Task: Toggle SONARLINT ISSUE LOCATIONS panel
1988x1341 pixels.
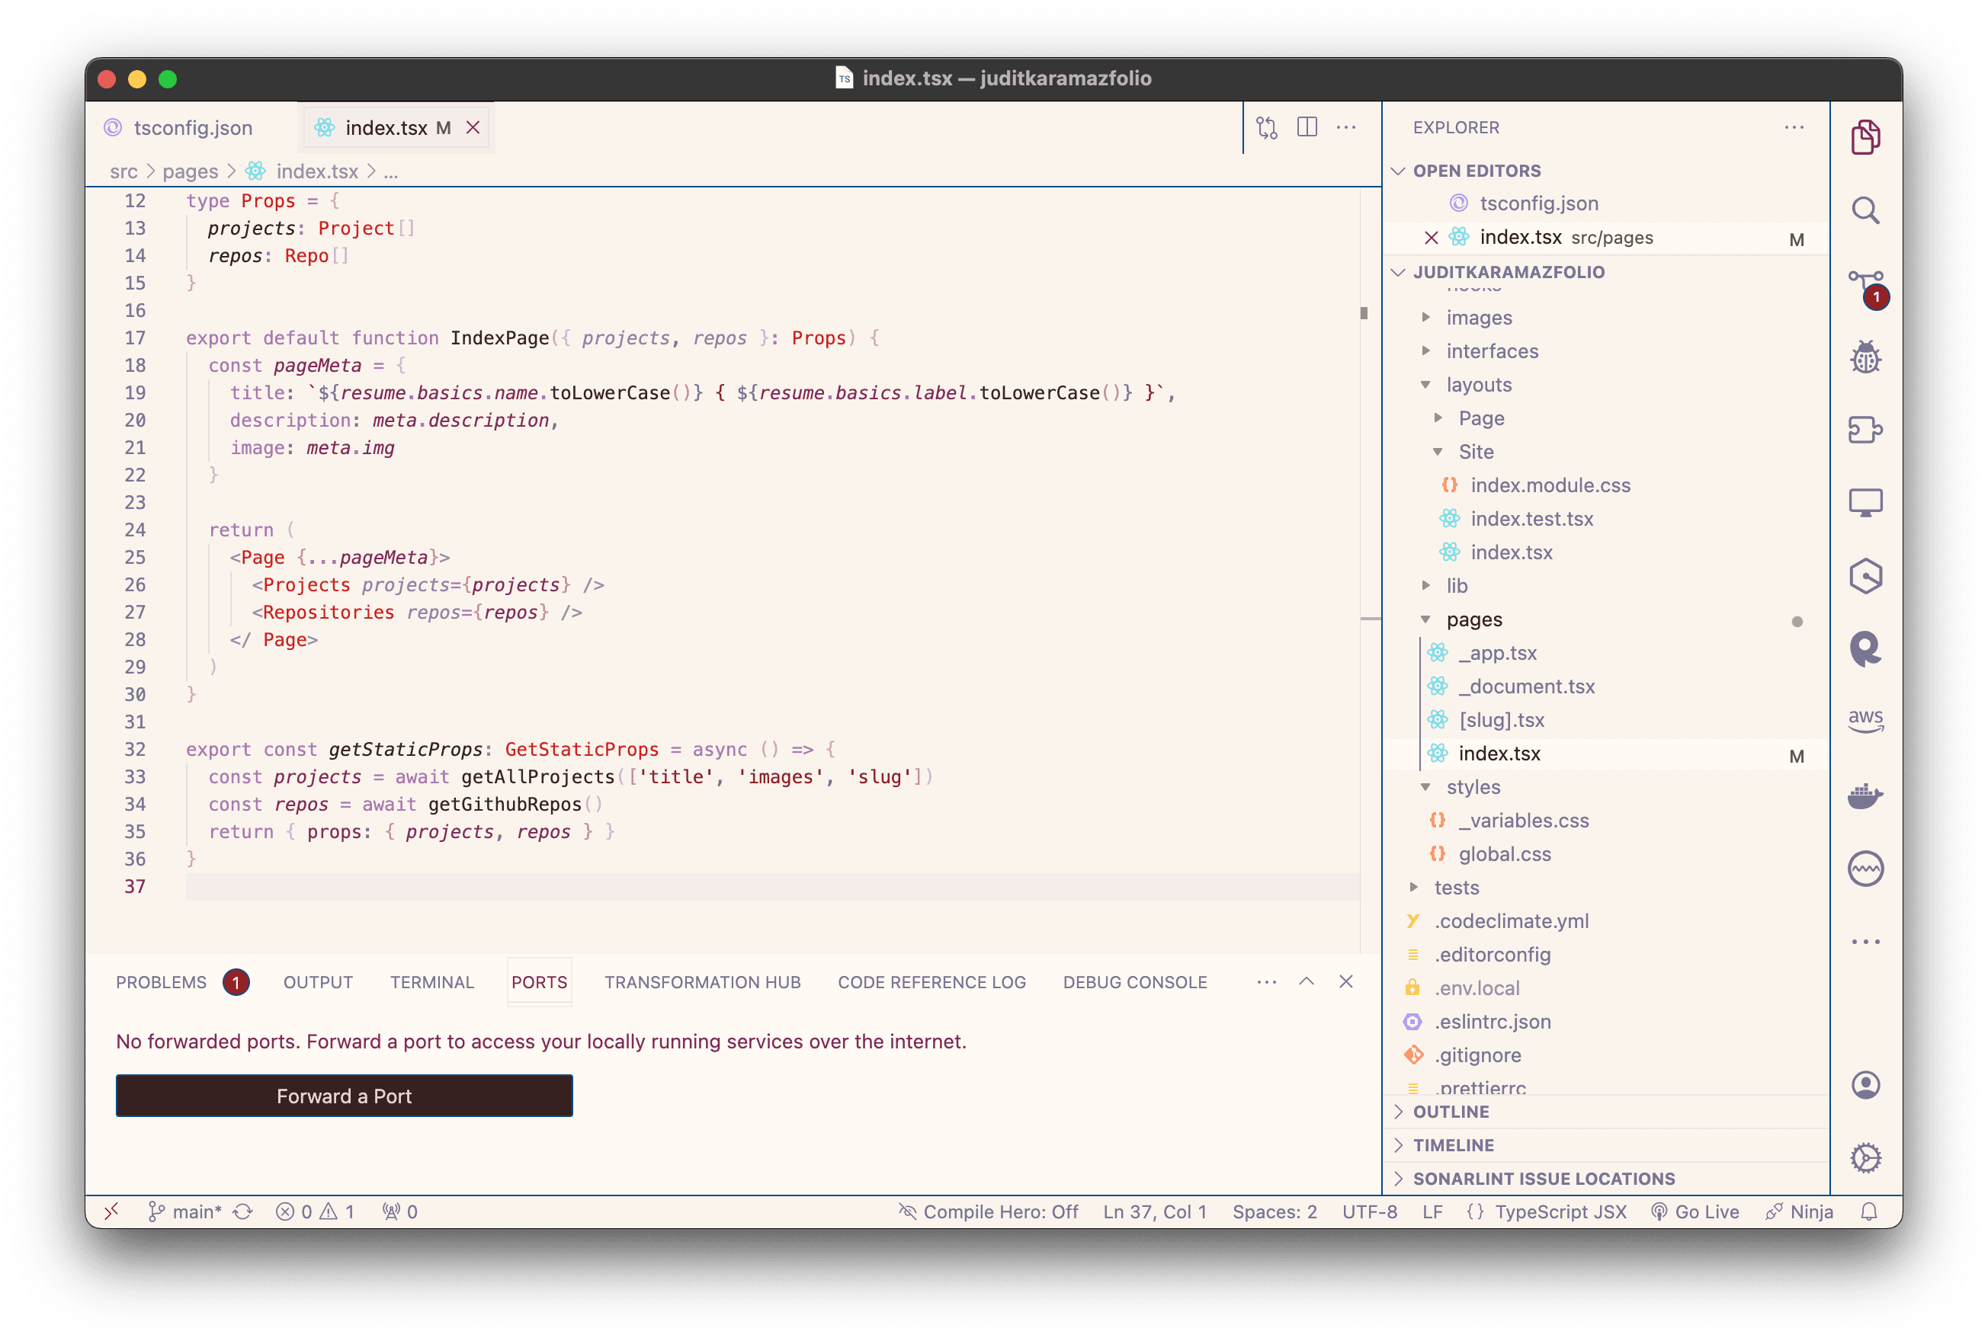Action: pos(1542,1176)
